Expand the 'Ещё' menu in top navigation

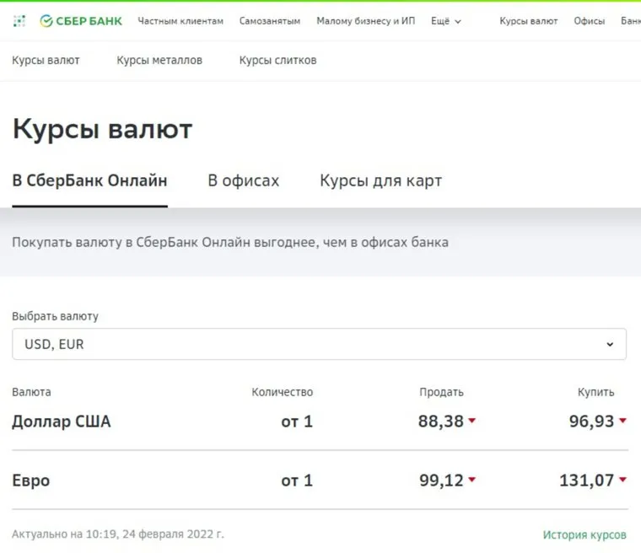(446, 21)
